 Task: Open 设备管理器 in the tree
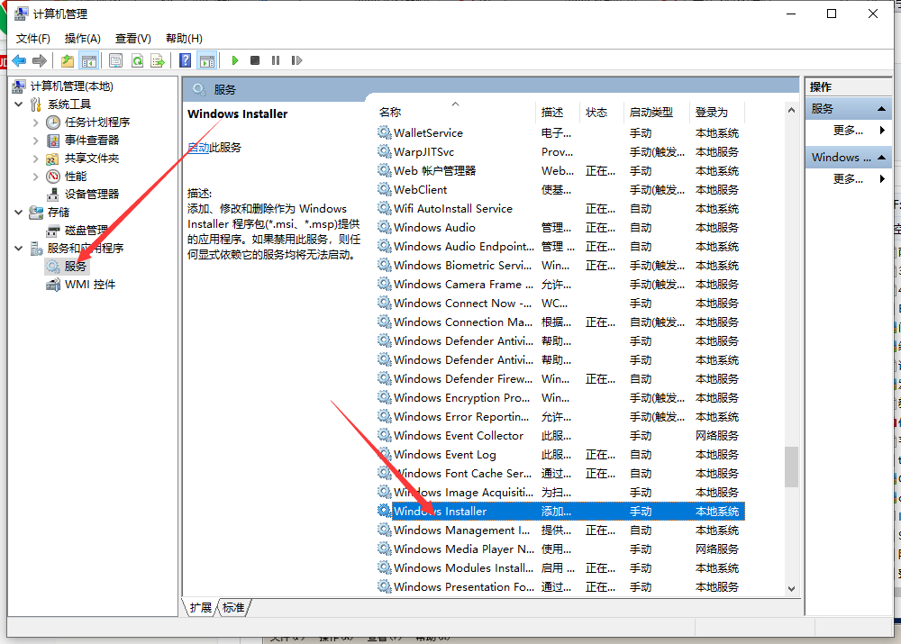coord(92,195)
